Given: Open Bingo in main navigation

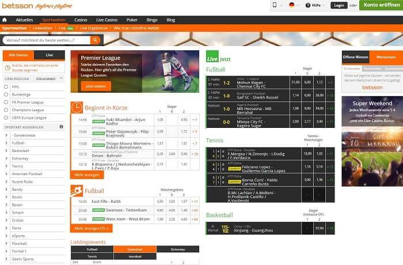Looking at the screenshot, I should click(152, 20).
